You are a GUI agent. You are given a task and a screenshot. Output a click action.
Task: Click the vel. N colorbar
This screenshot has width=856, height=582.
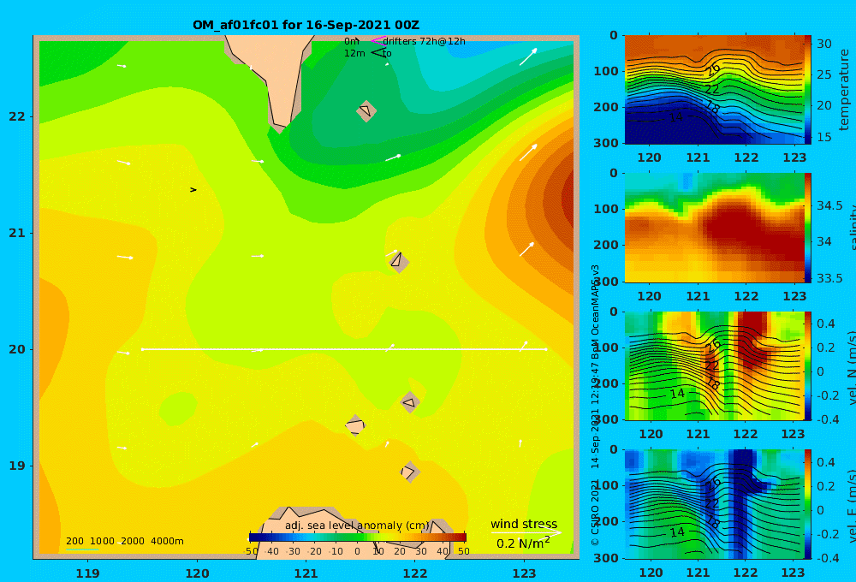click(x=808, y=365)
